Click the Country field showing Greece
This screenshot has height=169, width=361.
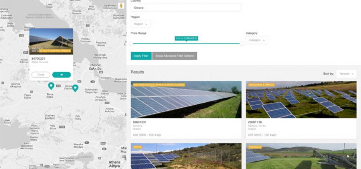pyautogui.click(x=186, y=8)
